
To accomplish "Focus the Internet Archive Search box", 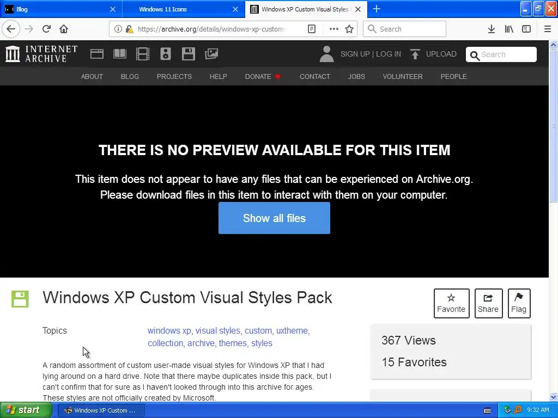I will tap(501, 54).
